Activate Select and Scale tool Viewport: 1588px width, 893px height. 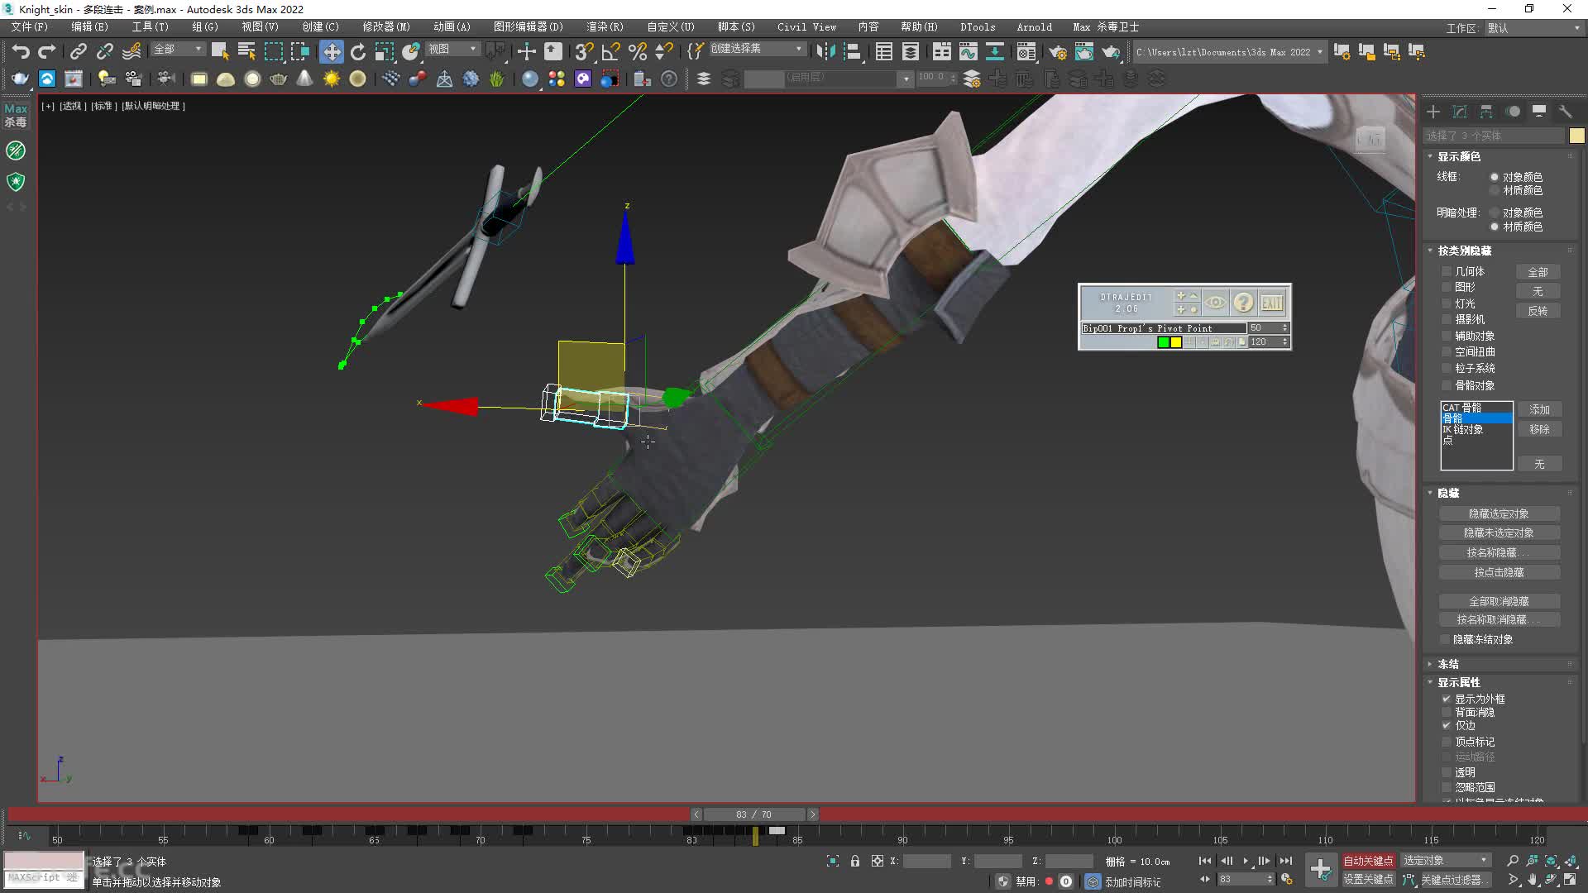pos(385,51)
